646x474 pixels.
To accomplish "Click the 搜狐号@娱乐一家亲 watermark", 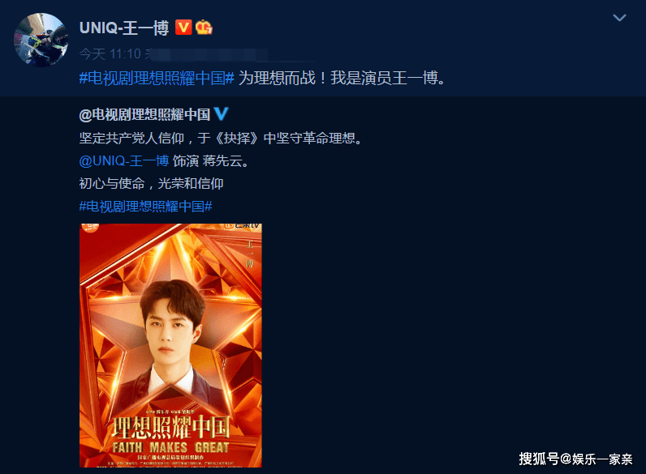I will [x=575, y=459].
